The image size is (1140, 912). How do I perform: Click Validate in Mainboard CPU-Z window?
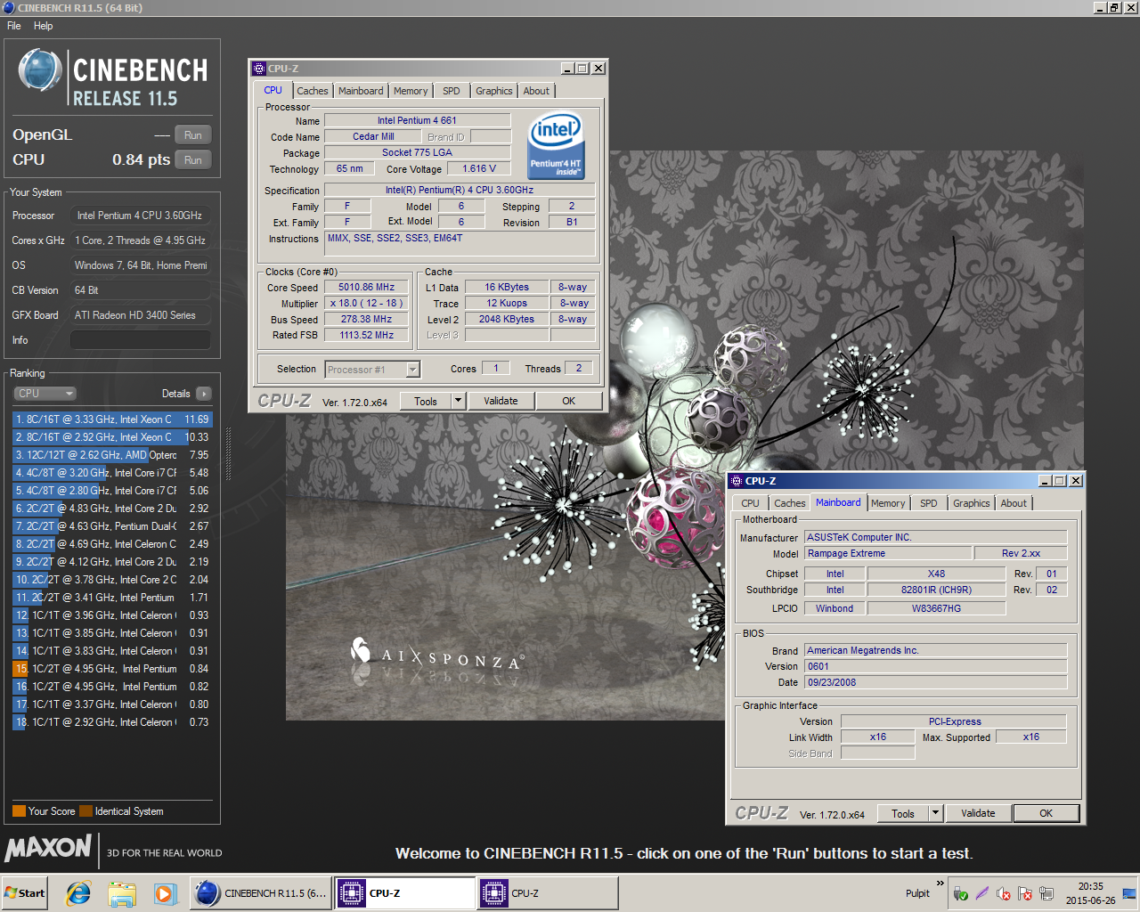pyautogui.click(x=978, y=814)
